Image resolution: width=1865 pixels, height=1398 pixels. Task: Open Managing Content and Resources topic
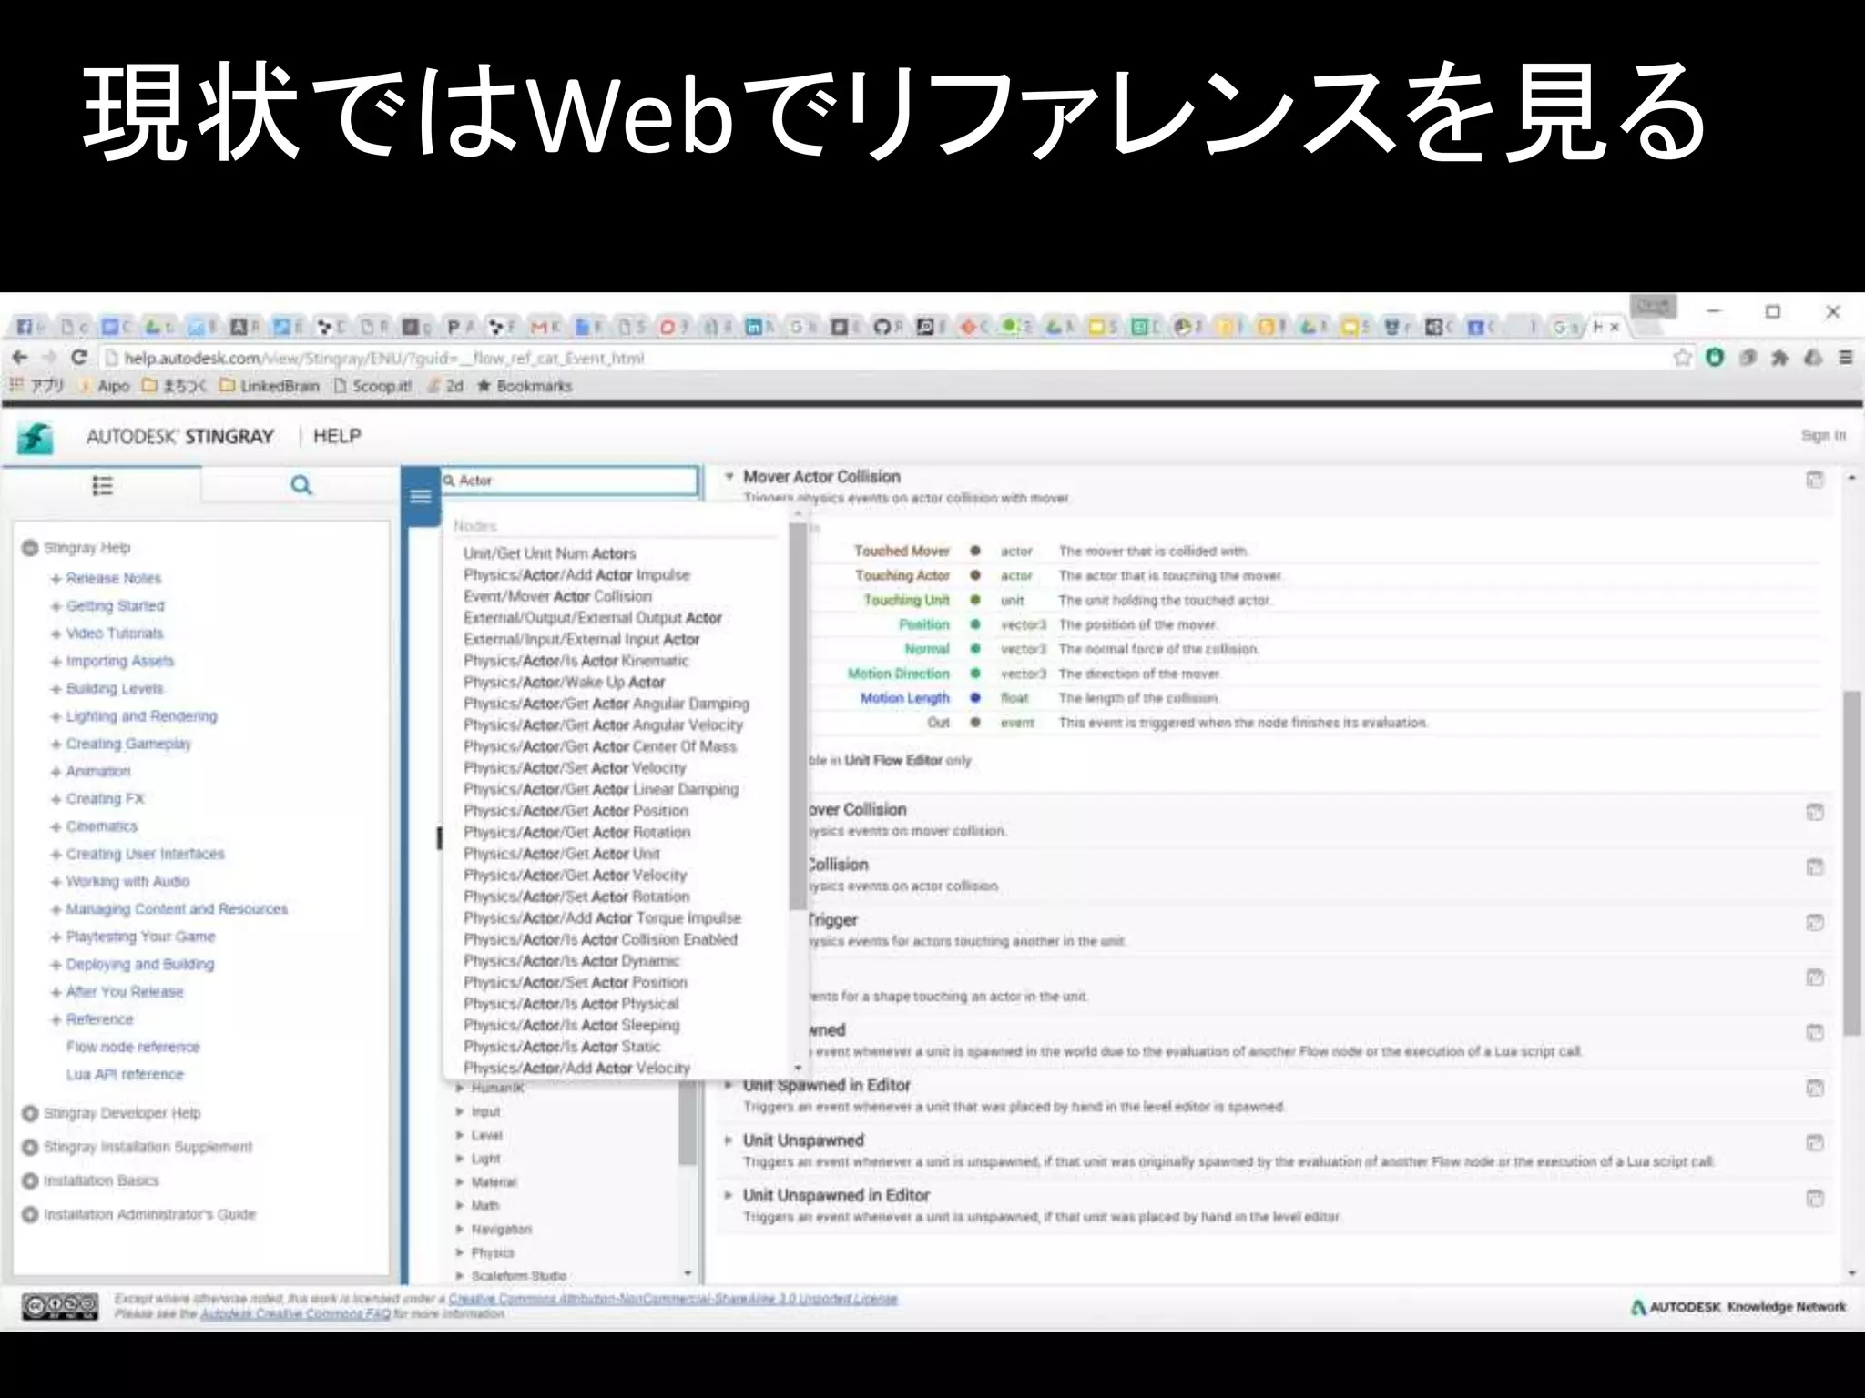click(177, 908)
